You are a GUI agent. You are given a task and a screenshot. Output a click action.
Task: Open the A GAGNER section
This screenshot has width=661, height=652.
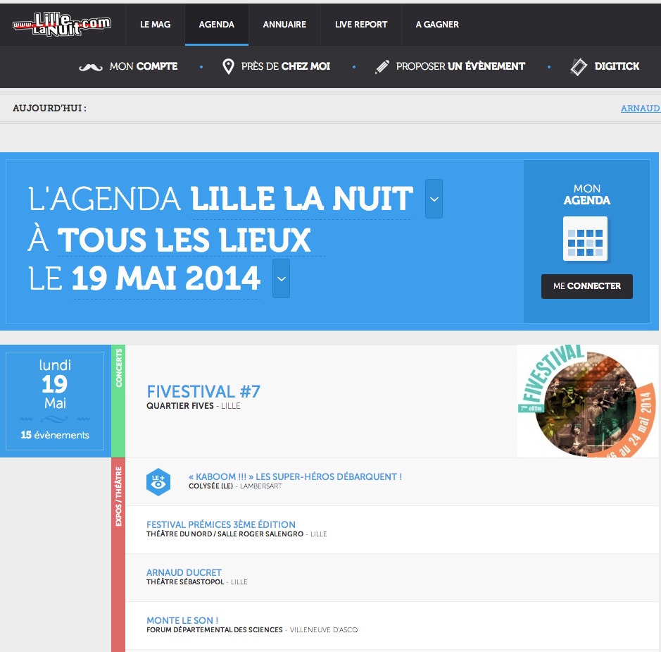click(437, 25)
